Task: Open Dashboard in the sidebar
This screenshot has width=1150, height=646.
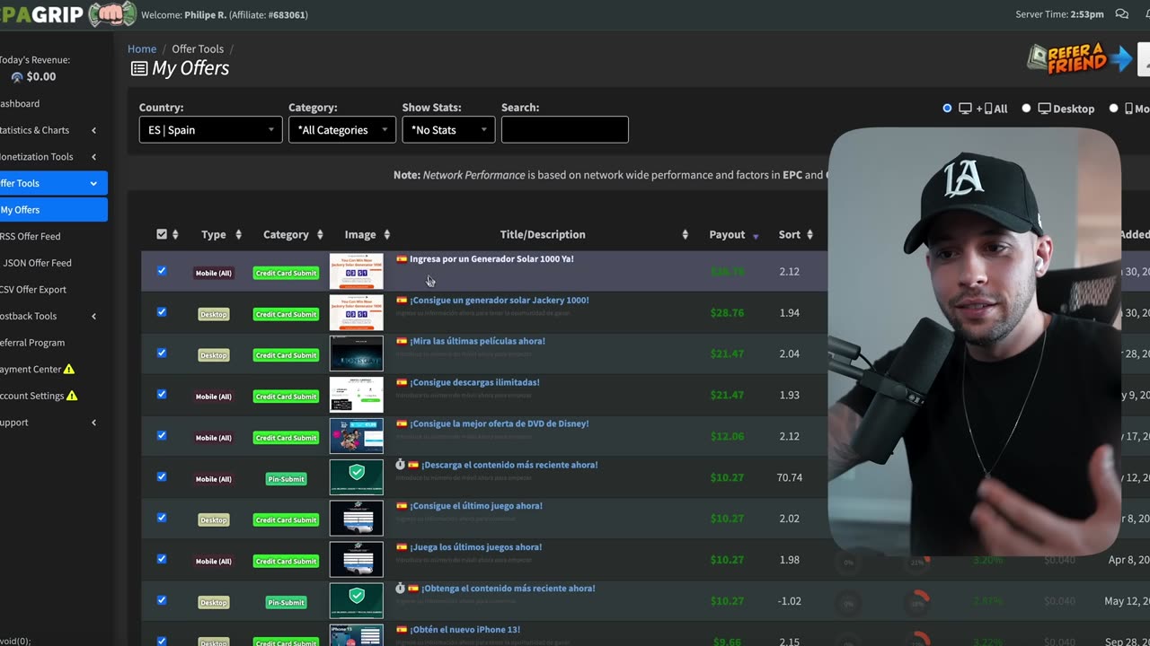Action: 20,103
